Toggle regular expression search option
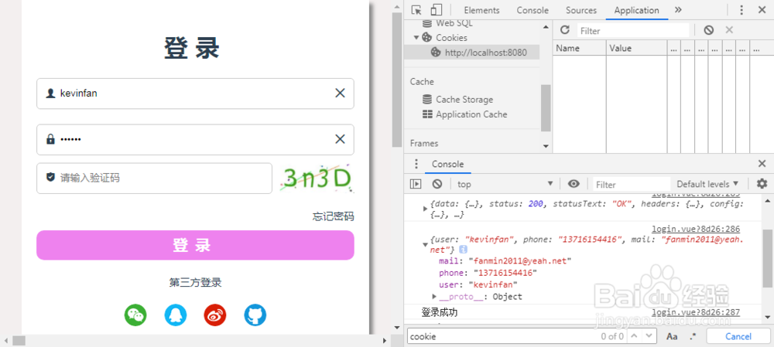Image resolution: width=774 pixels, height=347 pixels. [x=693, y=337]
